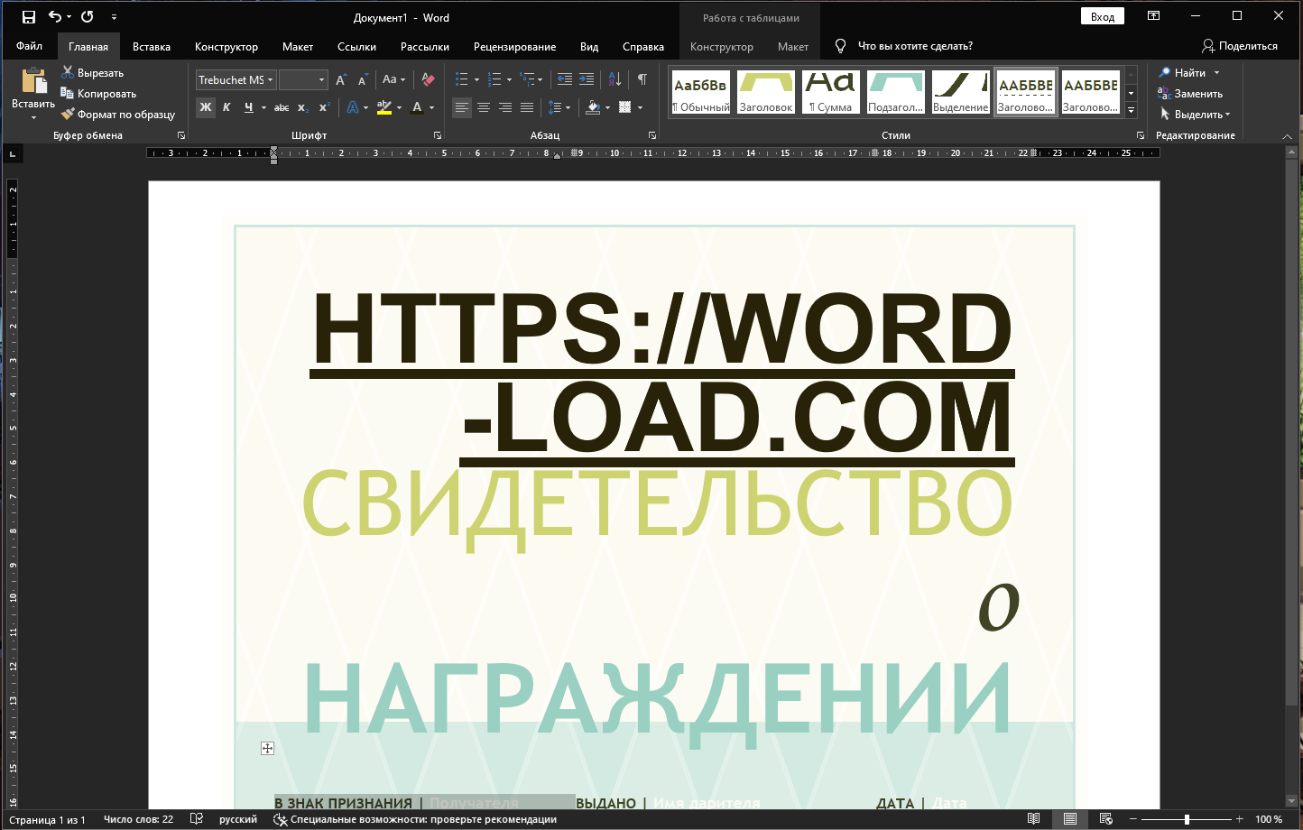Open the font size dropdown
1303x830 pixels.
pos(321,80)
